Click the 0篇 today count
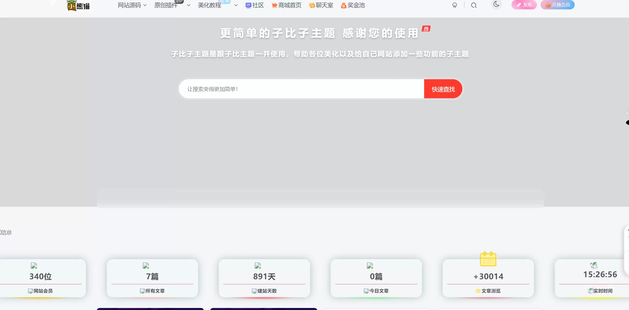The width and height of the screenshot is (629, 310). point(376,276)
